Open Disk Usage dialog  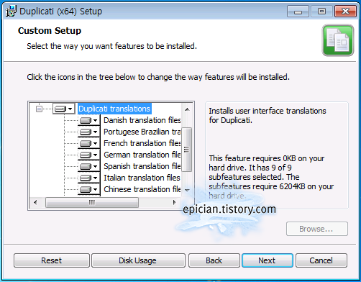[x=138, y=260]
